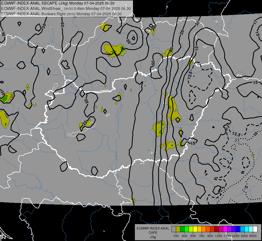Click the amber swatch right of yellow
Screen dimensions: 262x241
pos(199,229)
